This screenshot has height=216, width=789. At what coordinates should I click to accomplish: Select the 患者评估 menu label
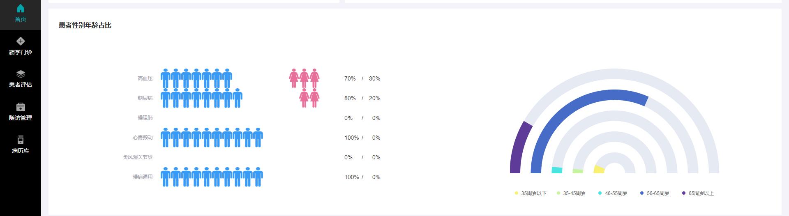[x=21, y=85]
